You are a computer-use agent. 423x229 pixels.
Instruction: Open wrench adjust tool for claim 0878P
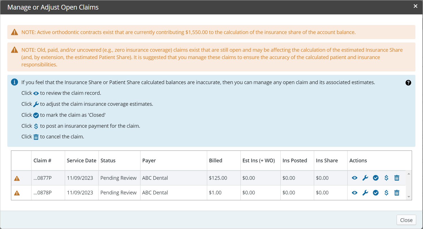pos(365,193)
